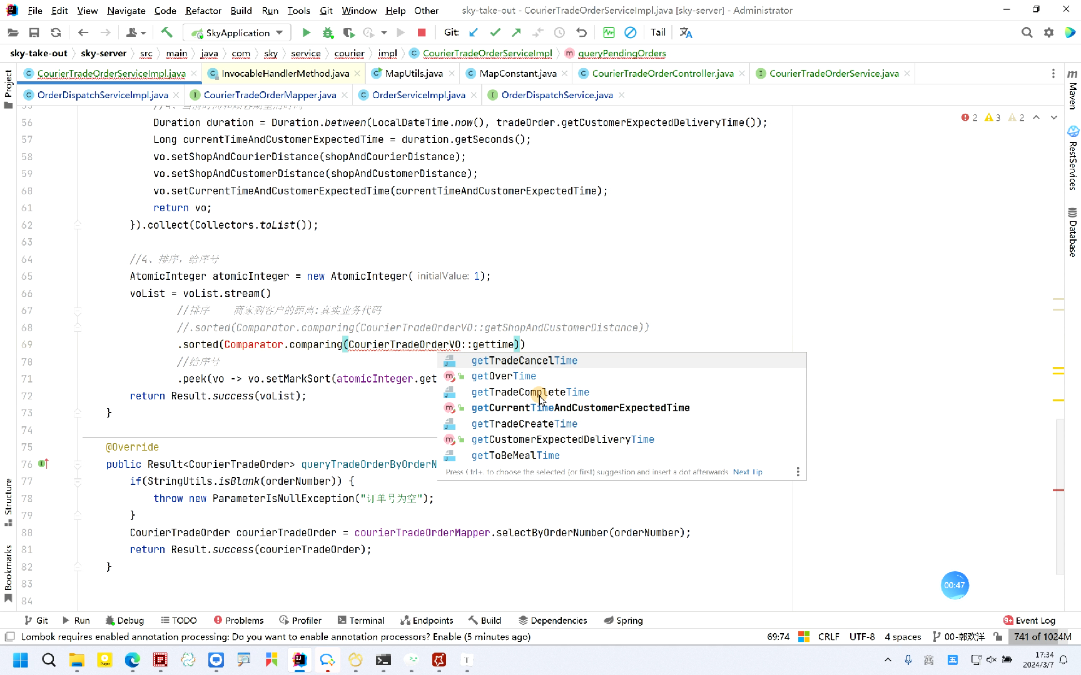Viewport: 1081px width, 675px height.
Task: Rollback changes with the undo arrow
Action: pos(581,32)
